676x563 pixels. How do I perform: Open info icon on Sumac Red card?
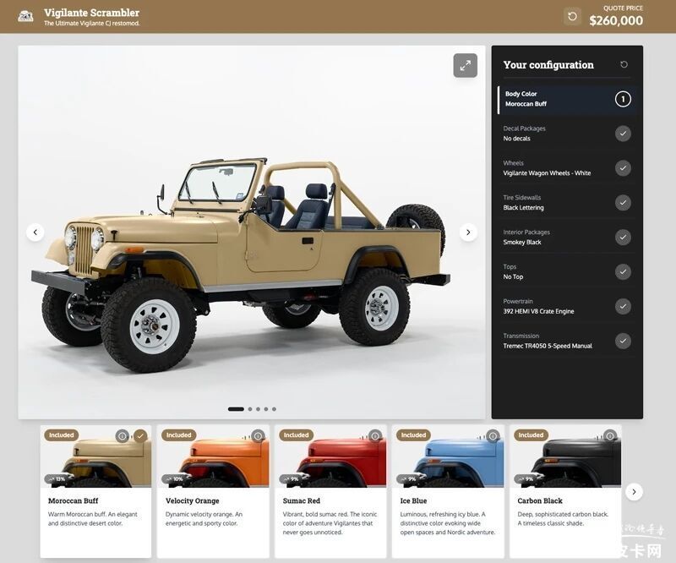click(x=375, y=435)
